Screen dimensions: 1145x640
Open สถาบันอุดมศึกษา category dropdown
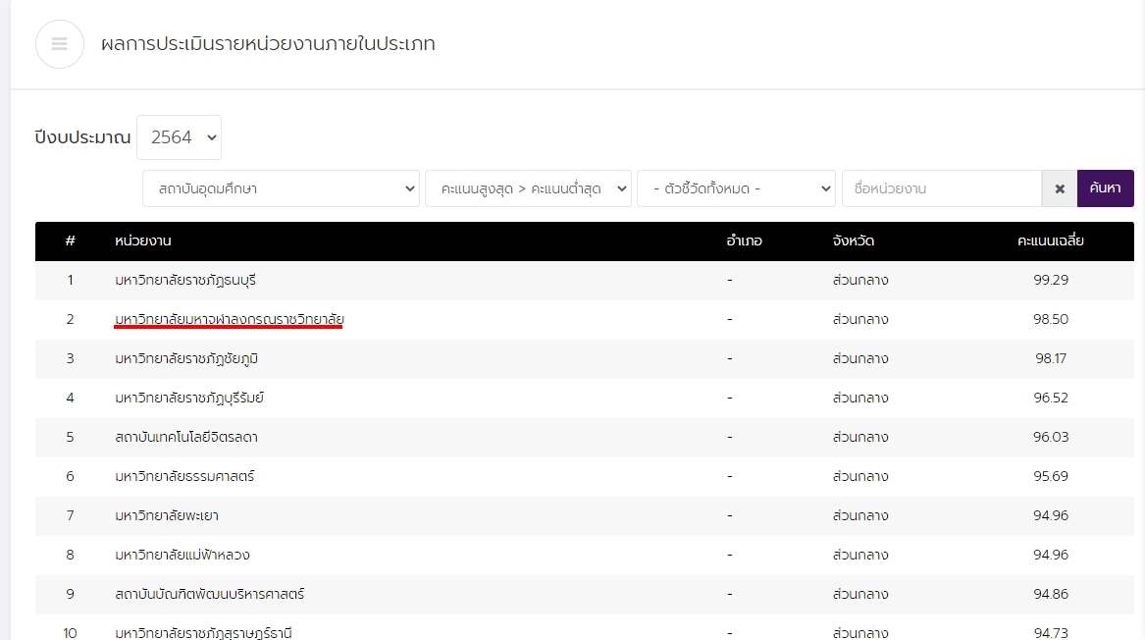pyautogui.click(x=282, y=188)
